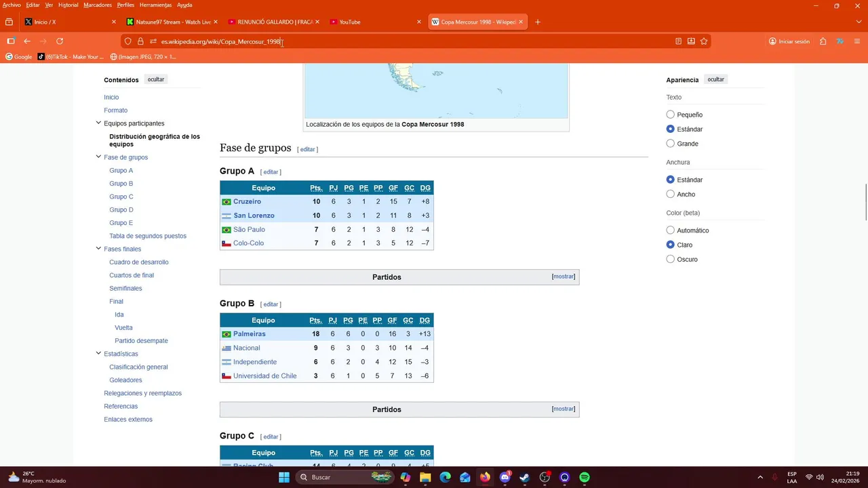Image resolution: width=868 pixels, height=488 pixels.
Task: Select Pequeño text size
Action: (671, 115)
